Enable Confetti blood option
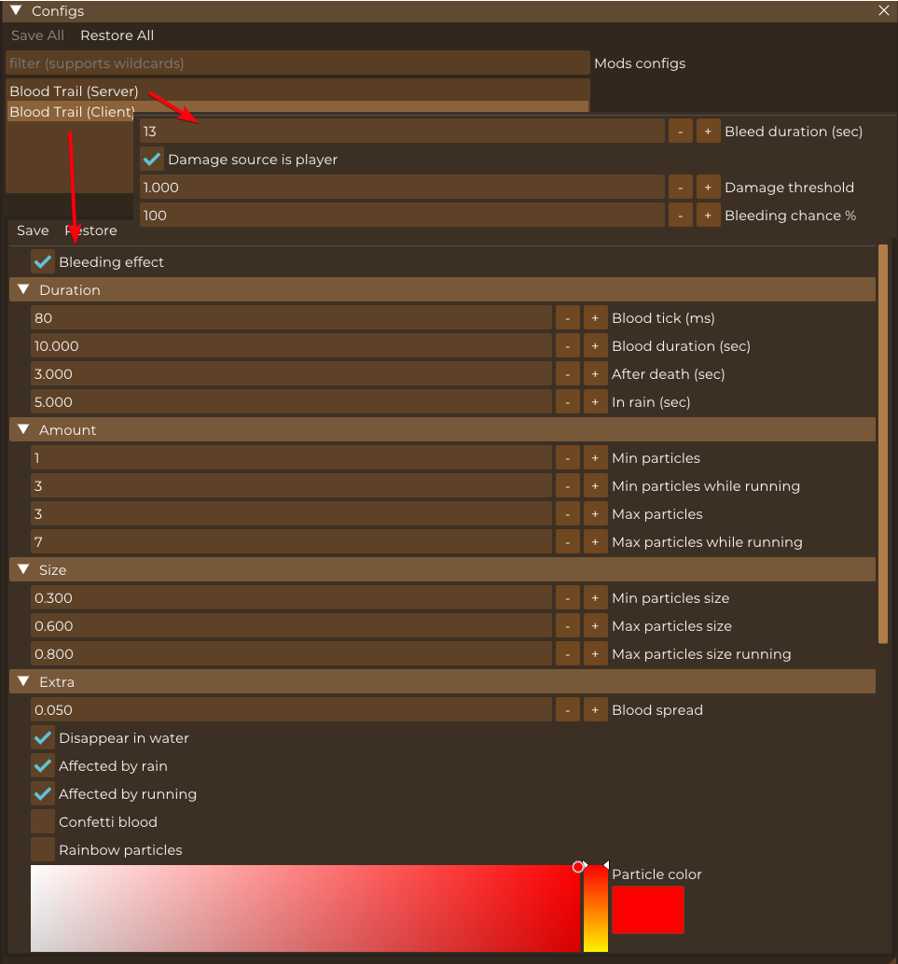898x964 pixels. coord(43,822)
